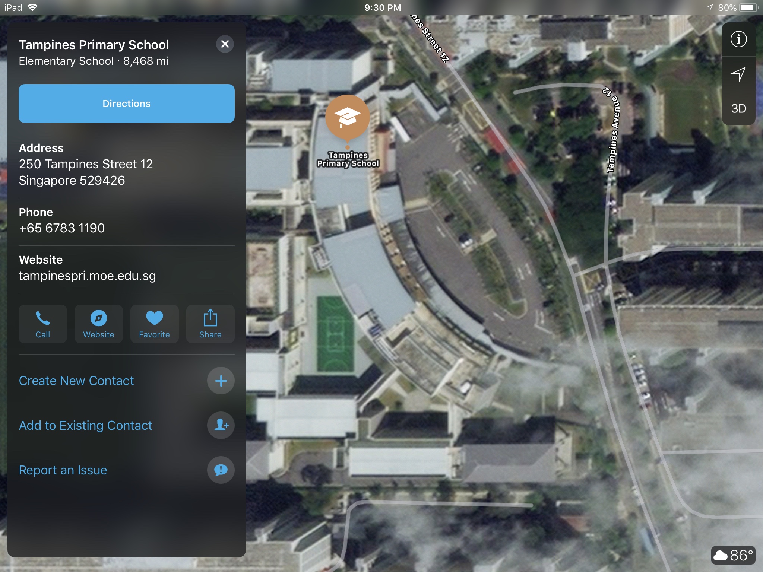This screenshot has width=763, height=572.
Task: Open tampinespri.moe.edu.sg website text
Action: (x=88, y=276)
